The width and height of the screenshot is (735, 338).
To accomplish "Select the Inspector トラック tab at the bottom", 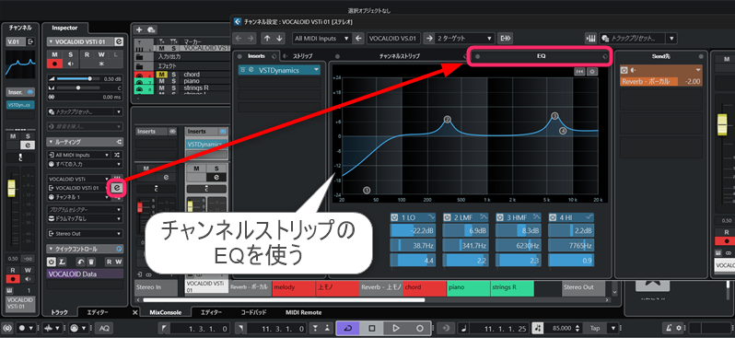I will pyautogui.click(x=59, y=312).
